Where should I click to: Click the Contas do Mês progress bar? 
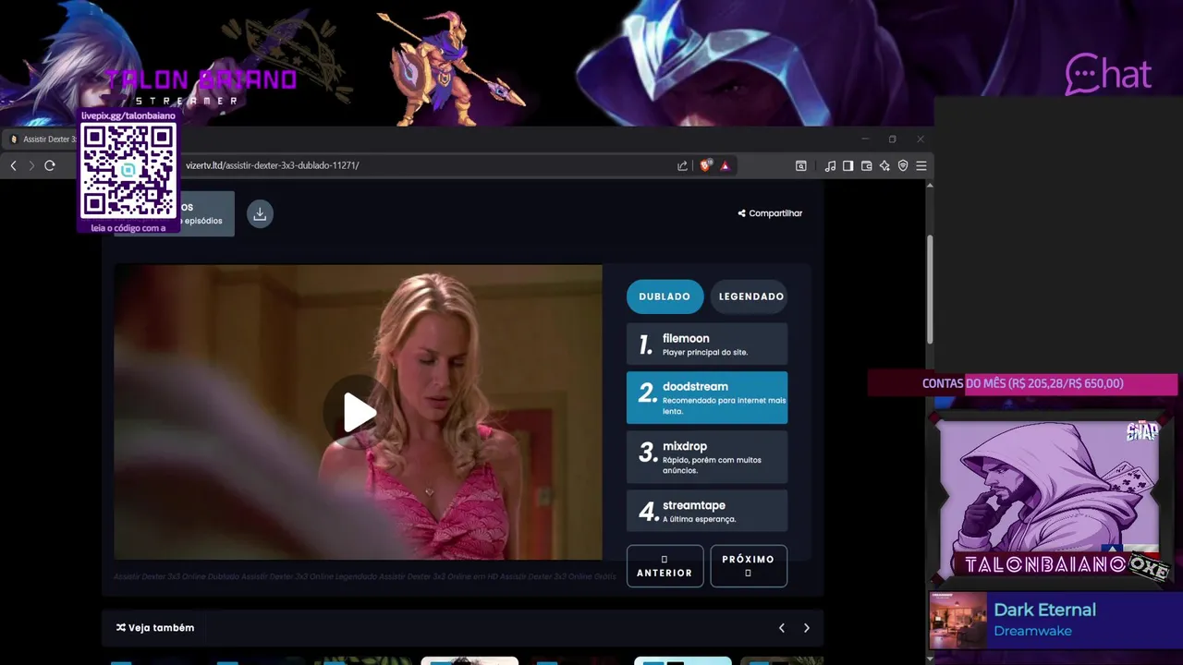pyautogui.click(x=1022, y=383)
